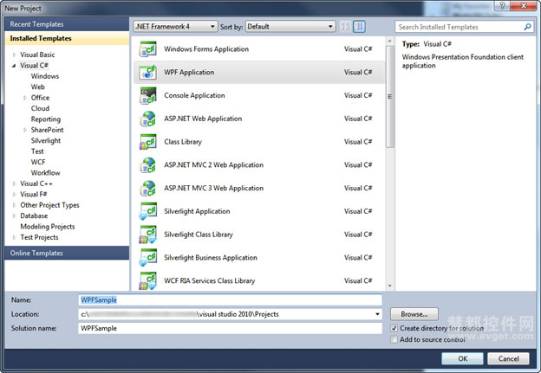Click the template list scroll down arrow

click(x=390, y=286)
